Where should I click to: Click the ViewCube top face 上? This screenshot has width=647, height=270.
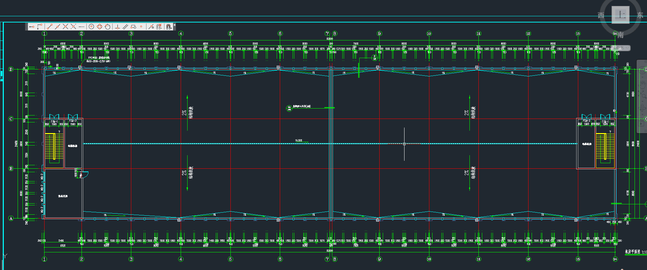tap(621, 15)
